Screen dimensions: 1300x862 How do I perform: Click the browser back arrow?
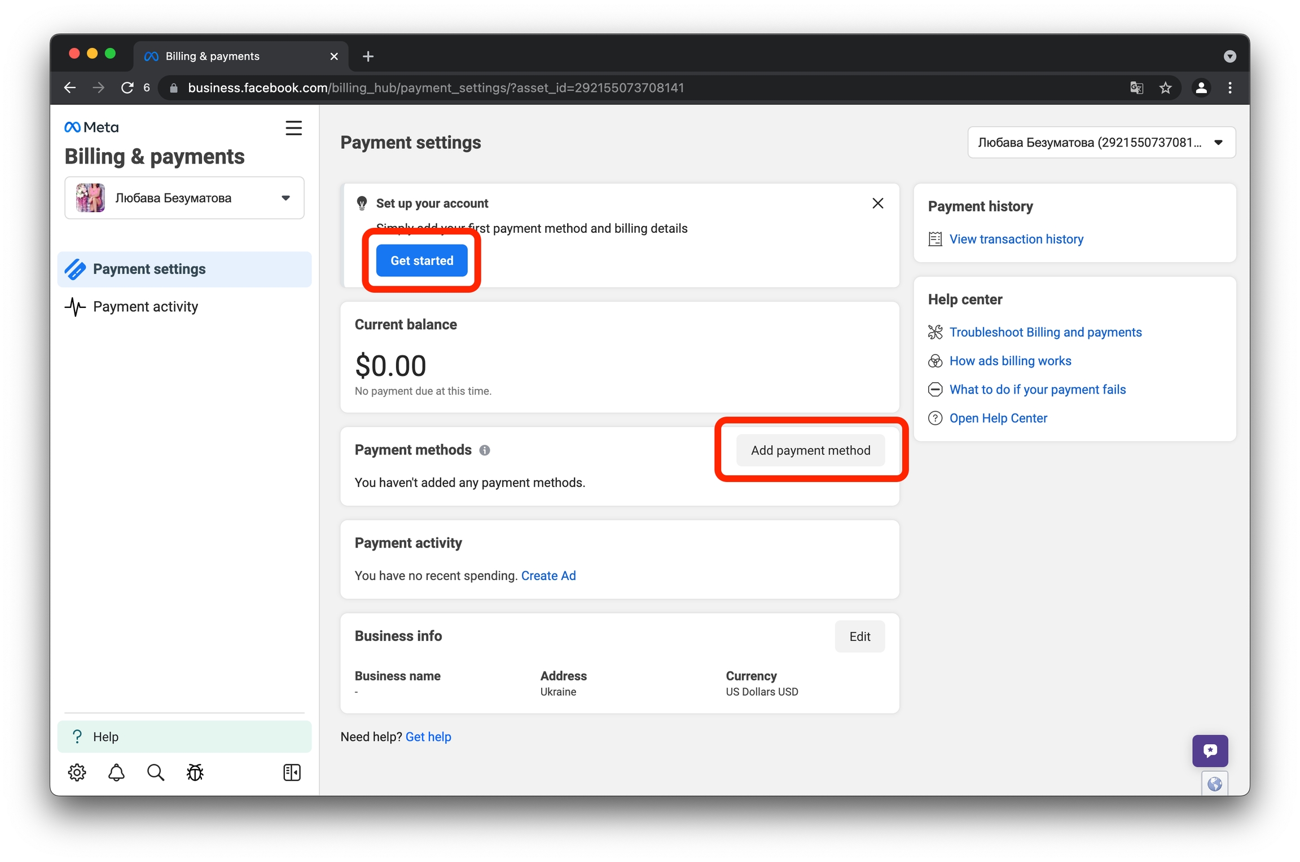(x=70, y=88)
